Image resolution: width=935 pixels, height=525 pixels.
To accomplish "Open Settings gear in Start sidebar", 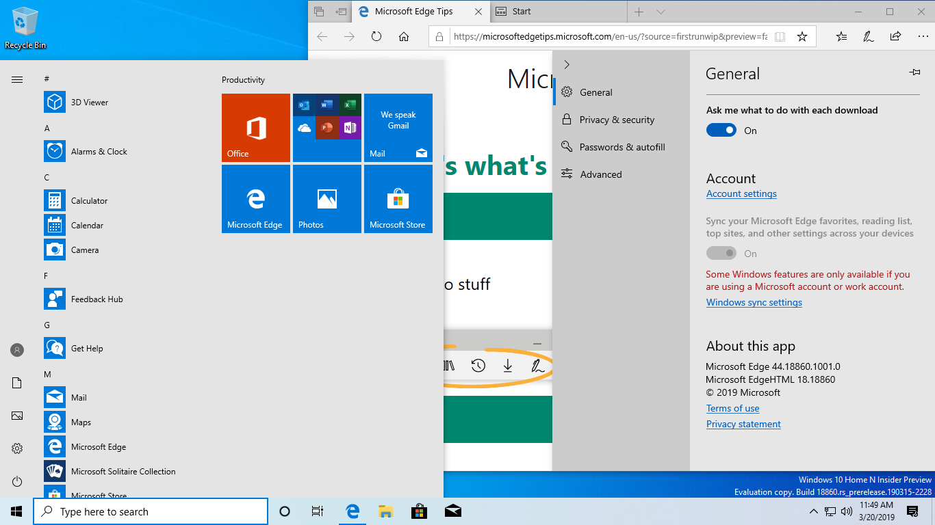I will [17, 448].
